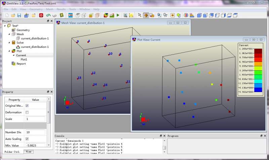Select Report in the project tree

pyautogui.click(x=21, y=64)
